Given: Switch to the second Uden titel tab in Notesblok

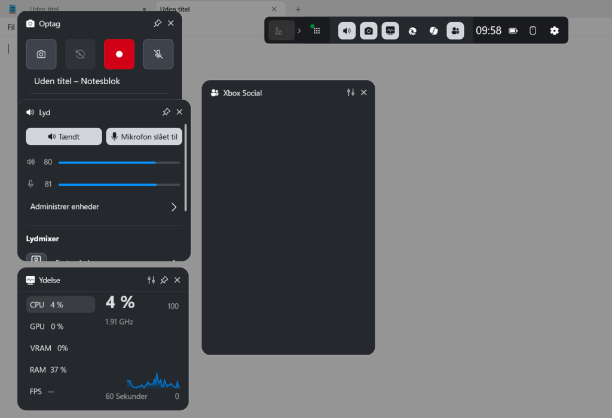Looking at the screenshot, I should tap(221, 10).
